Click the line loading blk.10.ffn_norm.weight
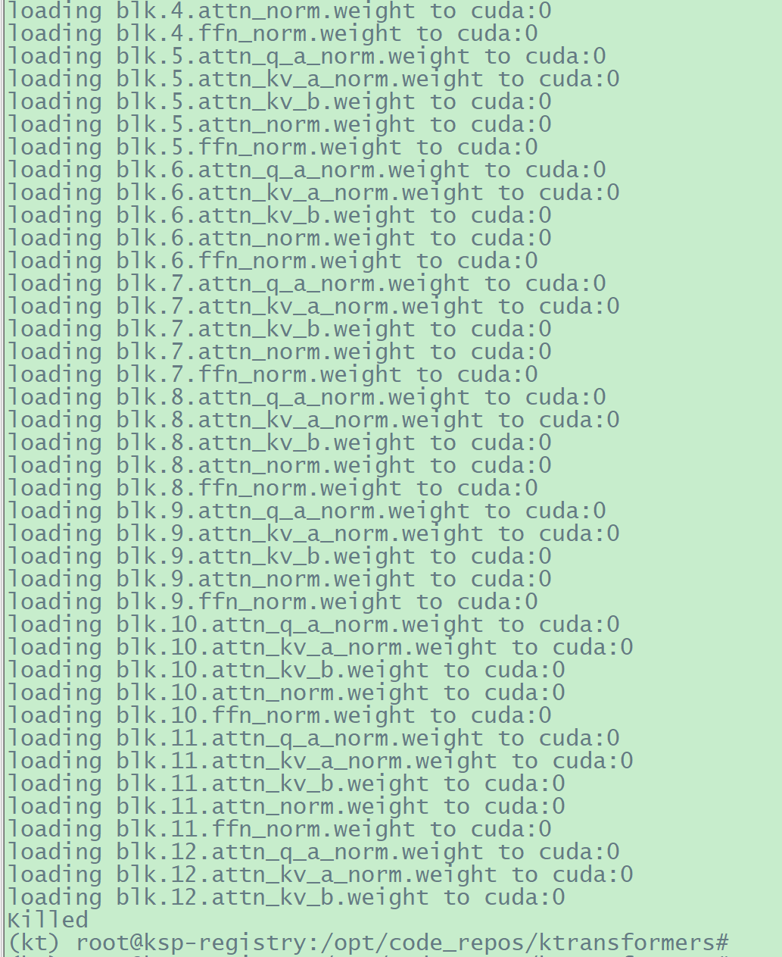782x957 pixels. pyautogui.click(x=279, y=715)
